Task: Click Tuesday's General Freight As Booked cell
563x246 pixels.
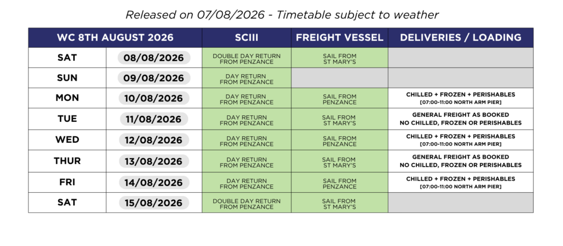Action: 461,119
